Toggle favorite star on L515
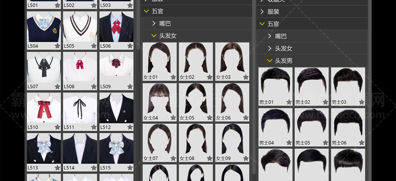The image size is (396, 181). [130, 168]
